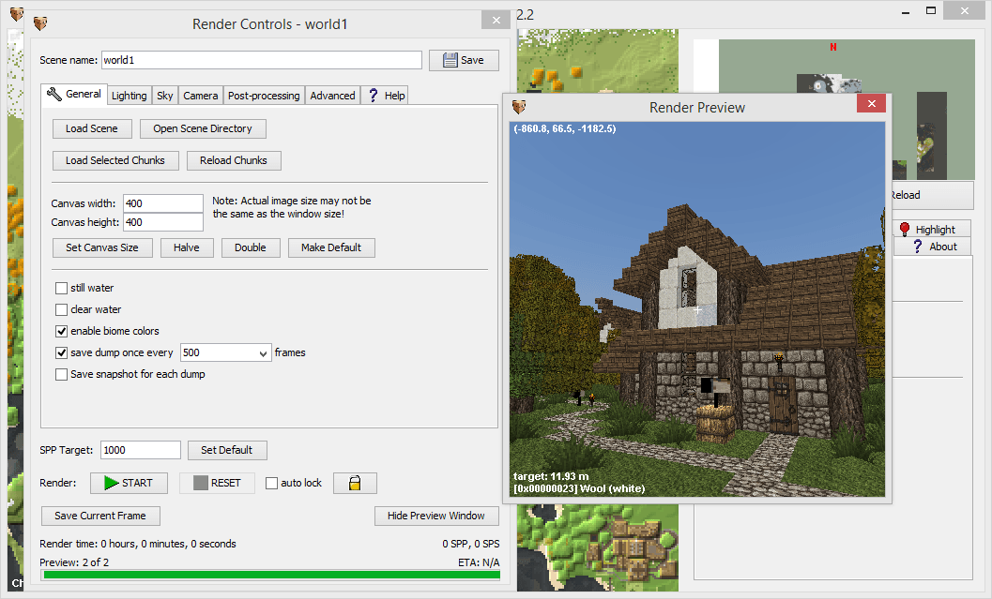Click the floppy disk Save icon
The image size is (992, 599).
pyautogui.click(x=450, y=60)
